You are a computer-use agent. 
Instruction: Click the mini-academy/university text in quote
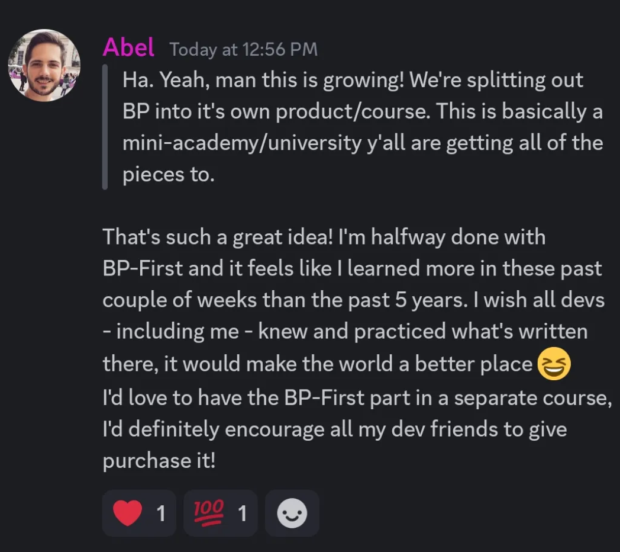point(242,143)
